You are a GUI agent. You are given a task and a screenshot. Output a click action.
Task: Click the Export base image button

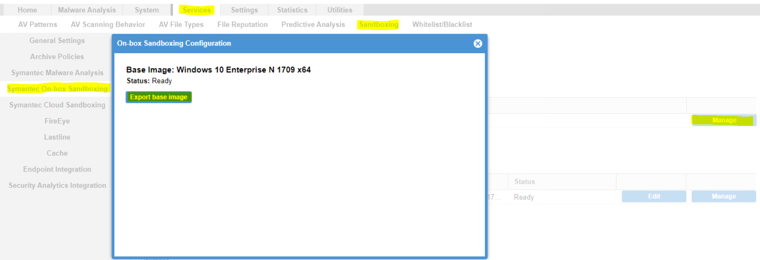click(x=159, y=97)
